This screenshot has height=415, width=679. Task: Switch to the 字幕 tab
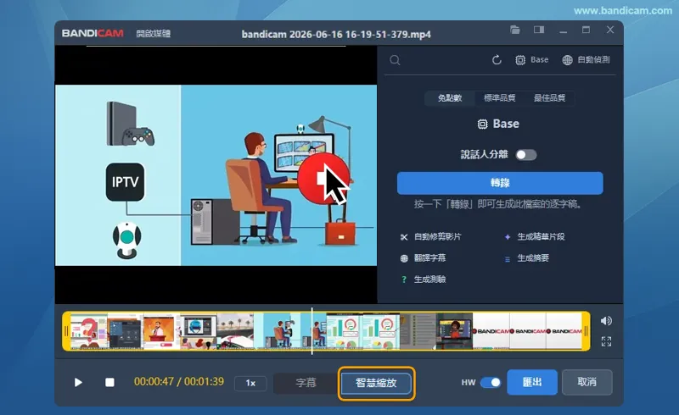coord(306,383)
